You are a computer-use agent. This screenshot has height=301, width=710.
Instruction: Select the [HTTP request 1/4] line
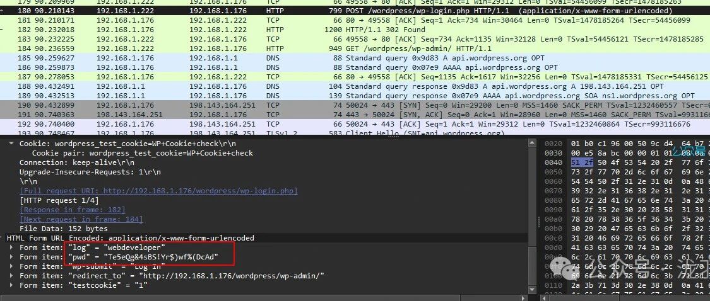click(x=59, y=200)
